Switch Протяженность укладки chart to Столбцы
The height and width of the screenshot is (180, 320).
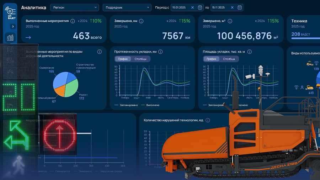click(140, 59)
